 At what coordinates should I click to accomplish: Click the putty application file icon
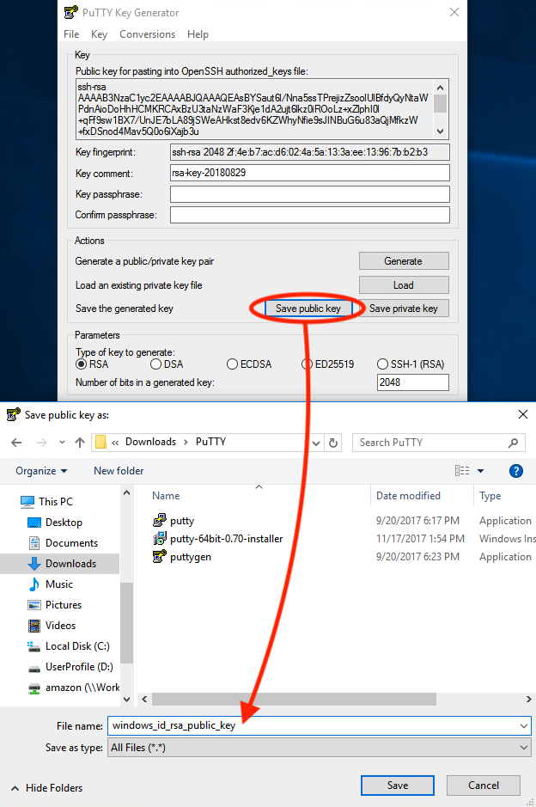[160, 520]
